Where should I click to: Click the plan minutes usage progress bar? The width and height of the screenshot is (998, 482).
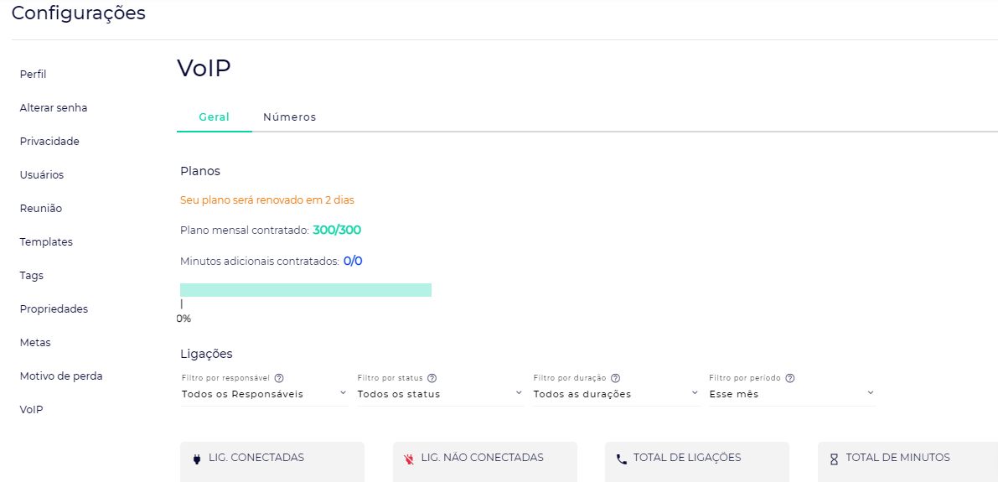[x=306, y=290]
